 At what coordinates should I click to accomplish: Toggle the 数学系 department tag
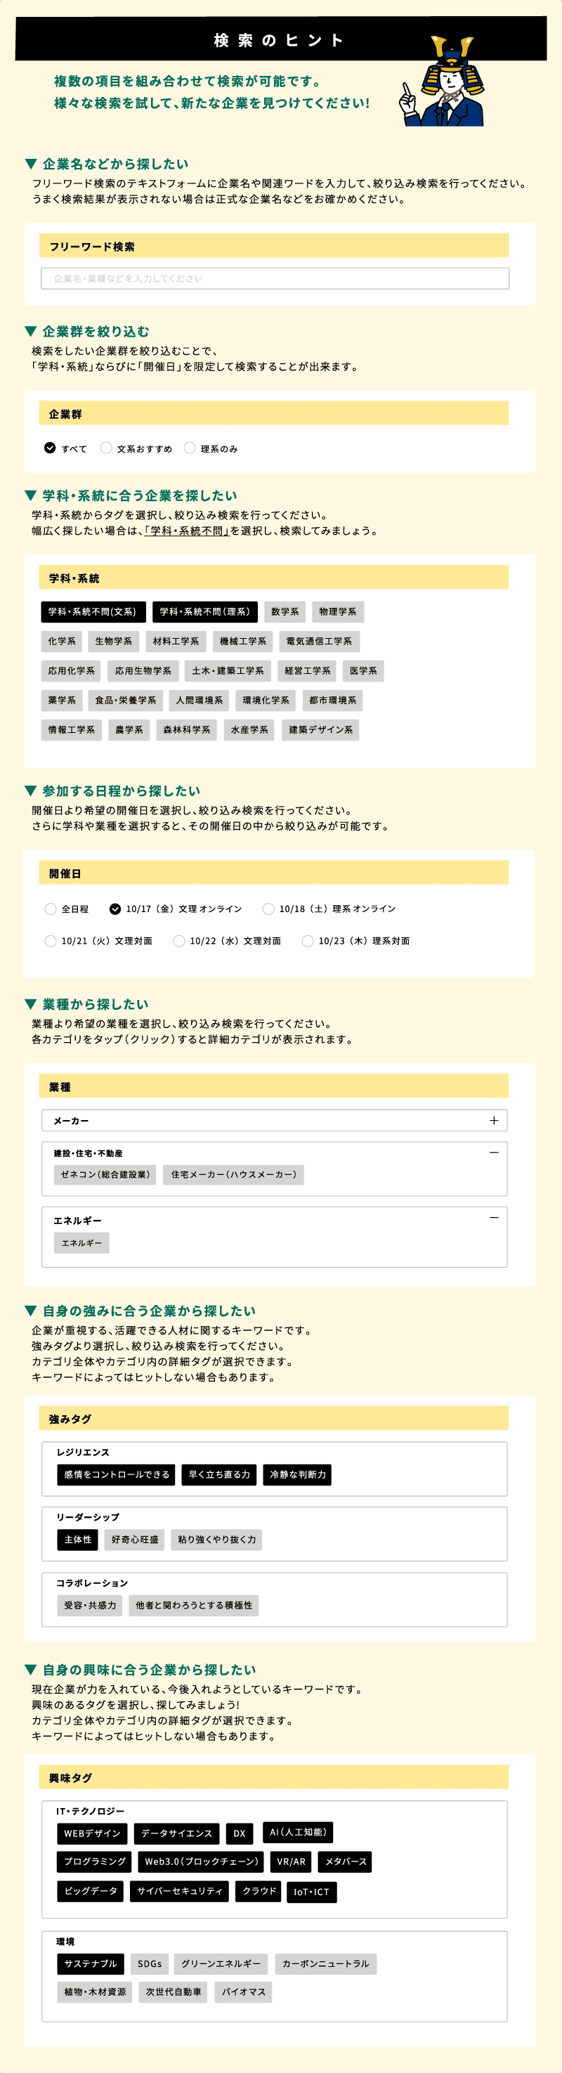pos(285,611)
